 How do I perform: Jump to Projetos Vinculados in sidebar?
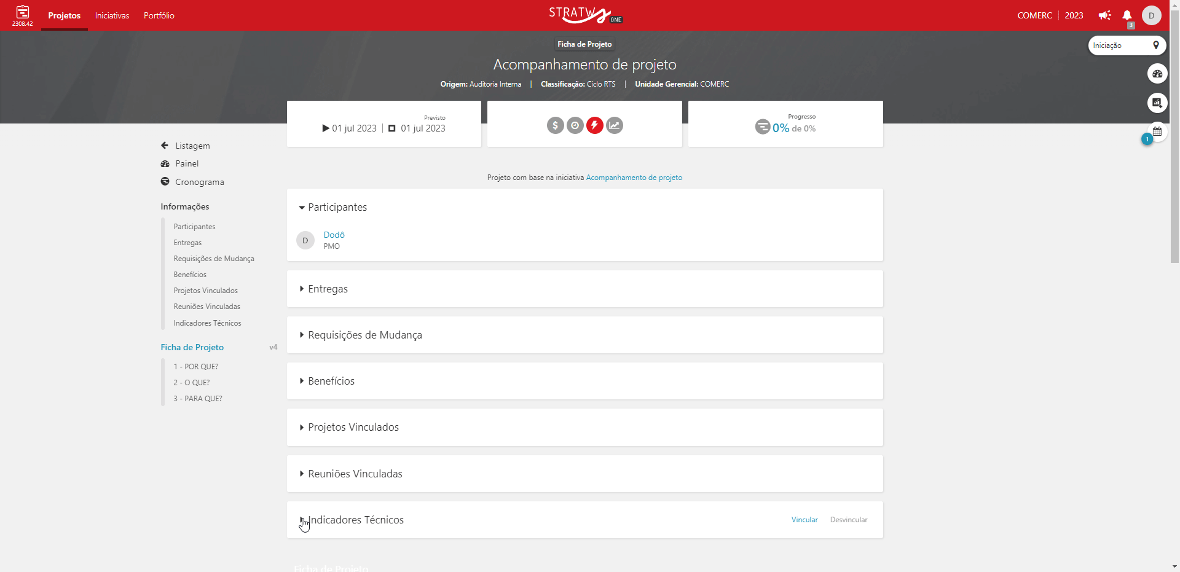(205, 291)
